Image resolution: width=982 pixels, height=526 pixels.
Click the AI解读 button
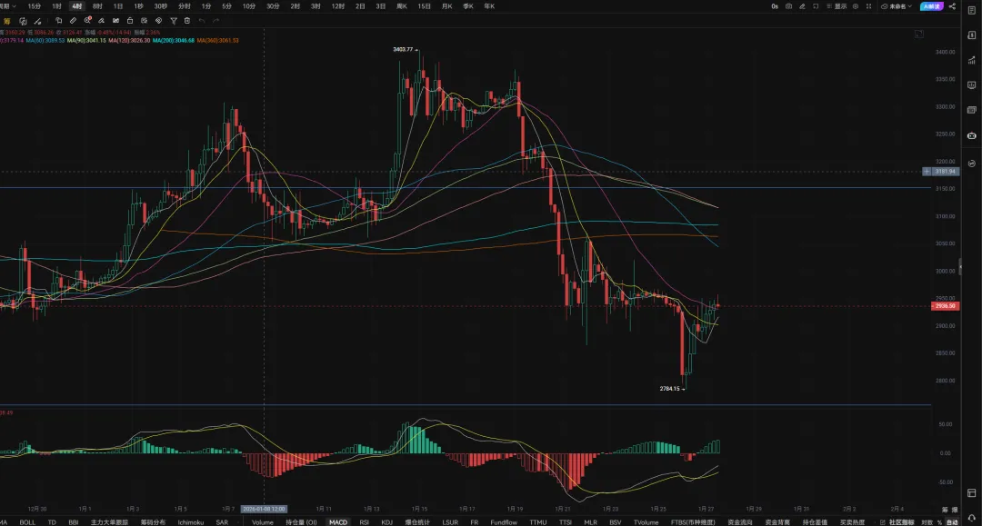(931, 6)
